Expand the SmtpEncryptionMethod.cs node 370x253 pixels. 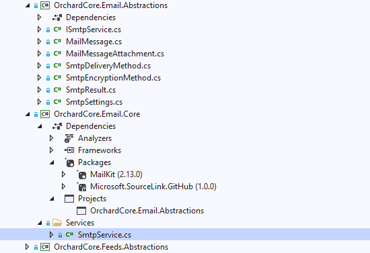40,78
